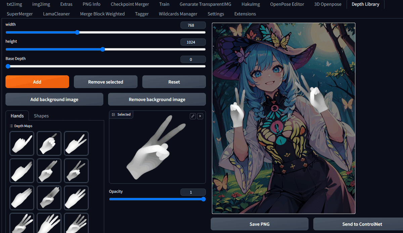
Task: Go to the PNG Info tab
Action: (91, 4)
